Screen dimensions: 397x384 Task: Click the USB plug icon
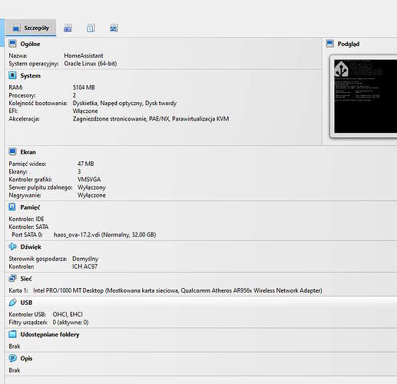pos(12,303)
